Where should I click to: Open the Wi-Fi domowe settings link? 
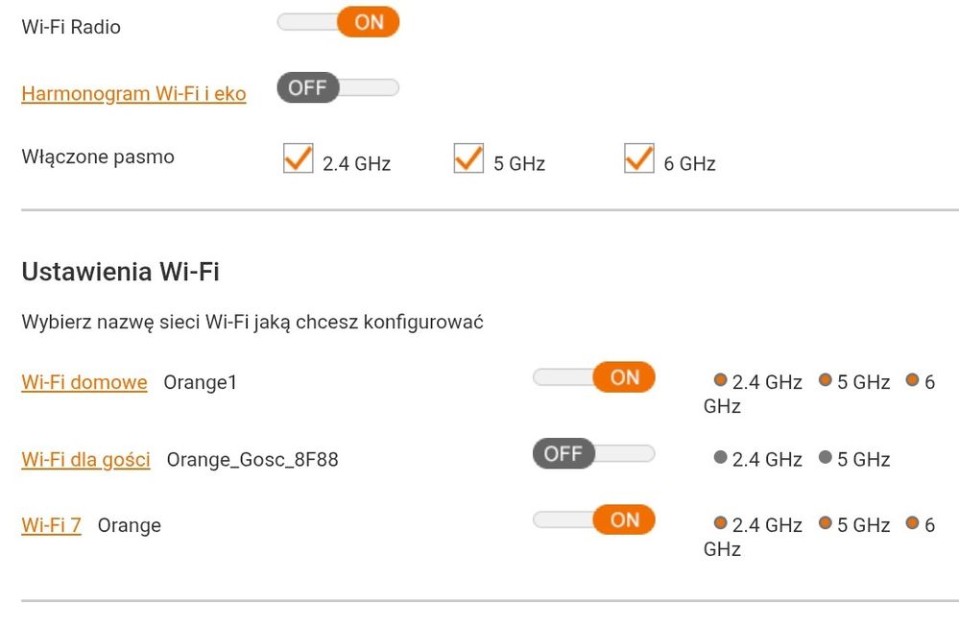[84, 381]
